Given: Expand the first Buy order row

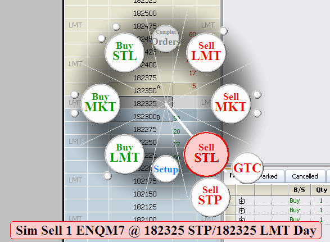Looking at the screenshot, I should (242, 201).
